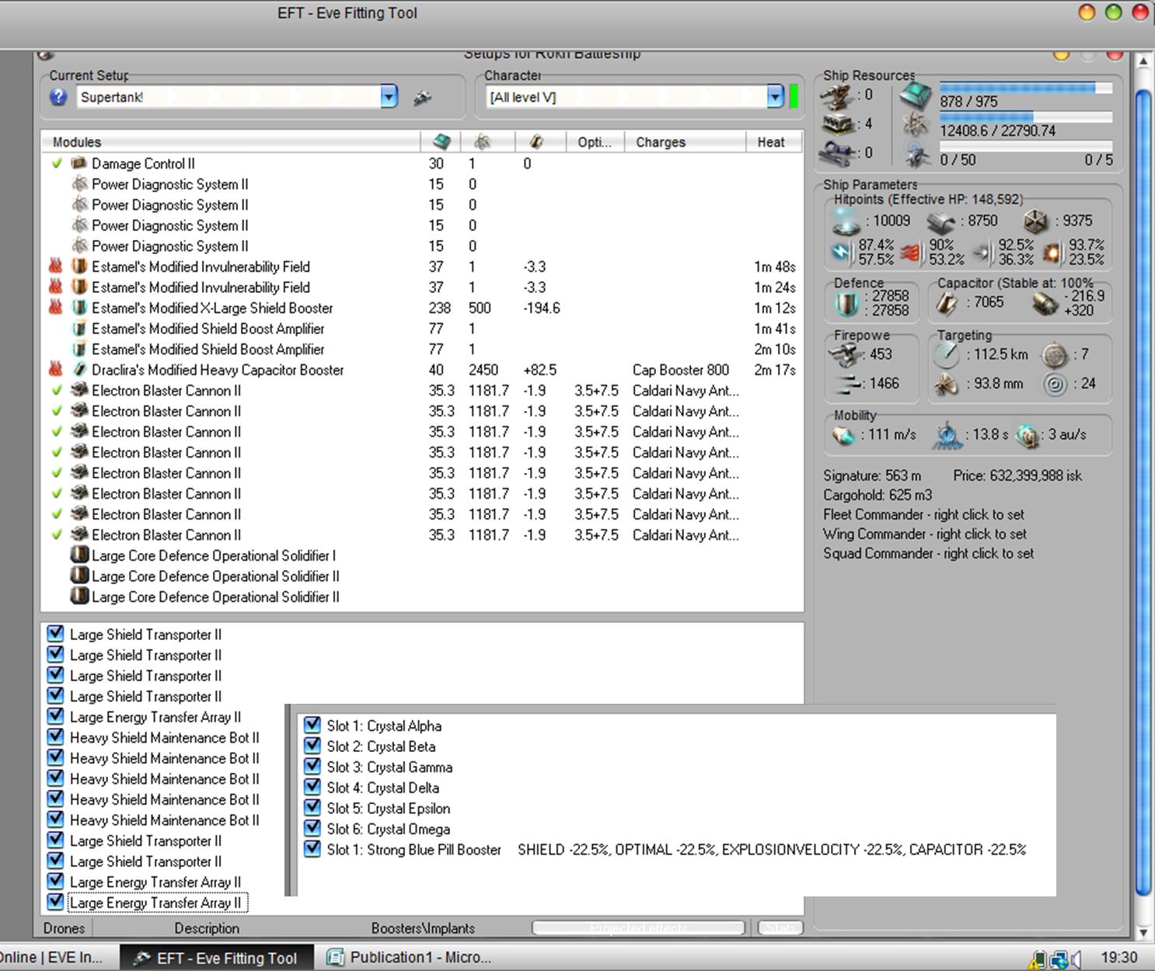This screenshot has height=971, width=1155.
Task: Click the green check beside Damage Control II
Action: [x=56, y=163]
